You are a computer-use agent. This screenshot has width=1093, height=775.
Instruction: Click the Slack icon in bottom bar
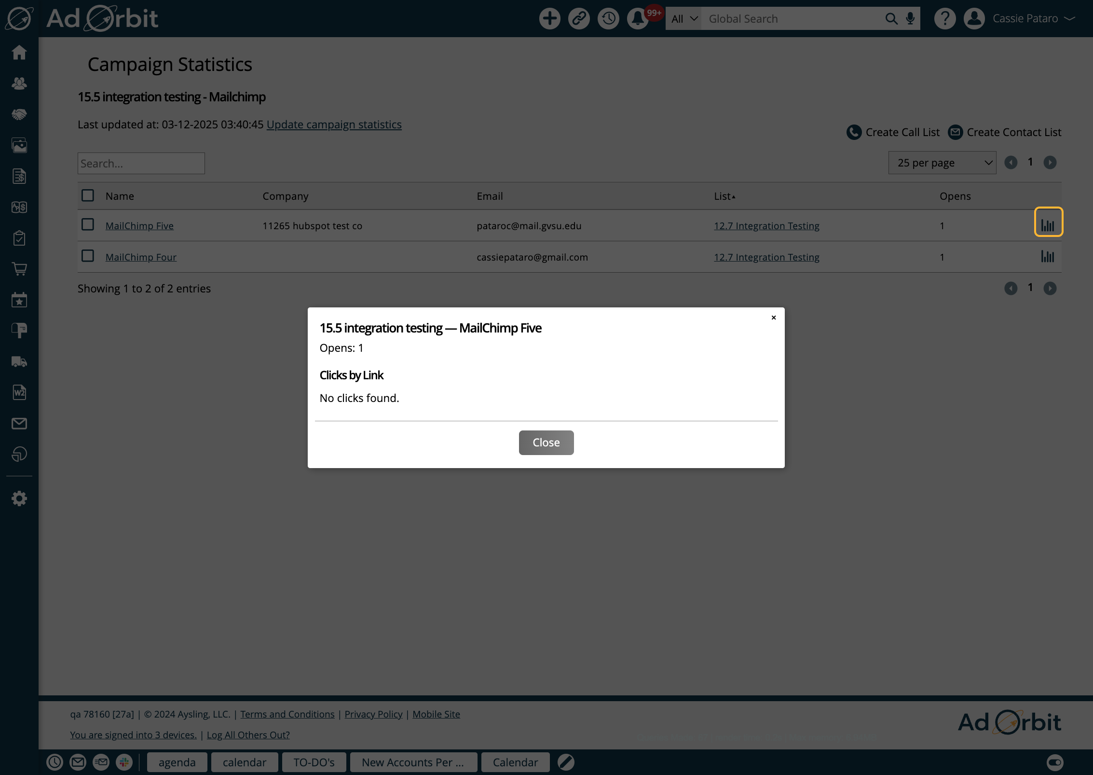point(124,762)
